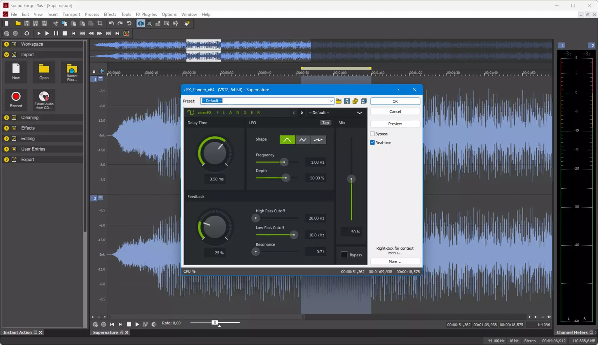Screen dimensions: 598x345
Task: Click the Undo arrow in toolbar
Action: [111, 23]
